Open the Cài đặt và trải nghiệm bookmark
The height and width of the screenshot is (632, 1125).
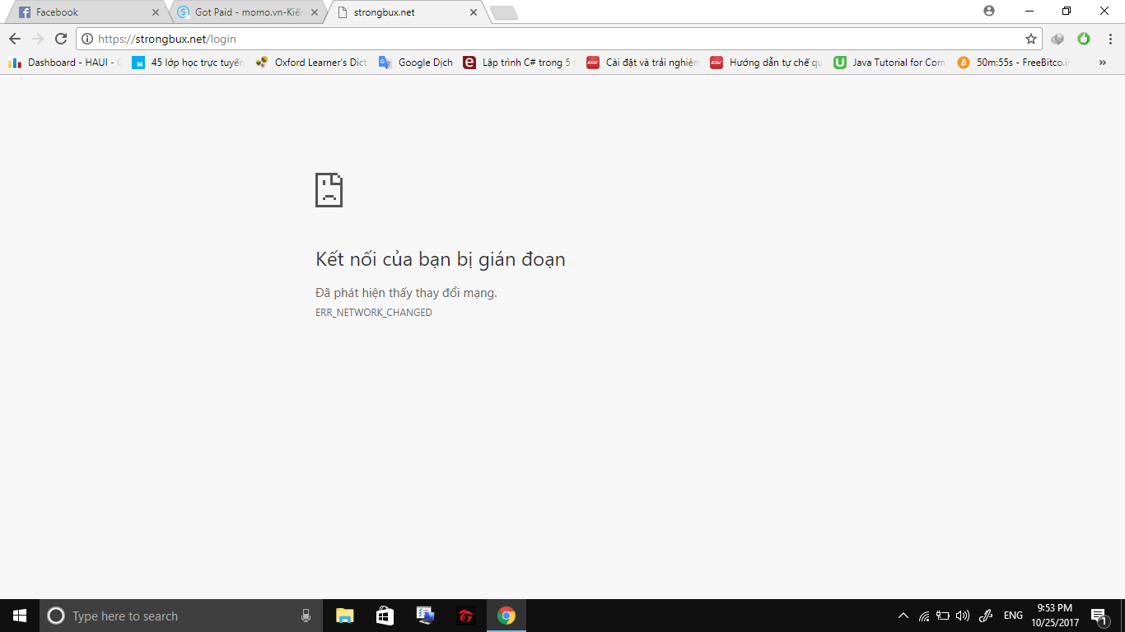[642, 63]
